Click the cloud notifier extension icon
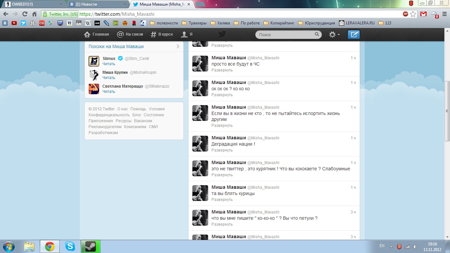 (x=435, y=14)
